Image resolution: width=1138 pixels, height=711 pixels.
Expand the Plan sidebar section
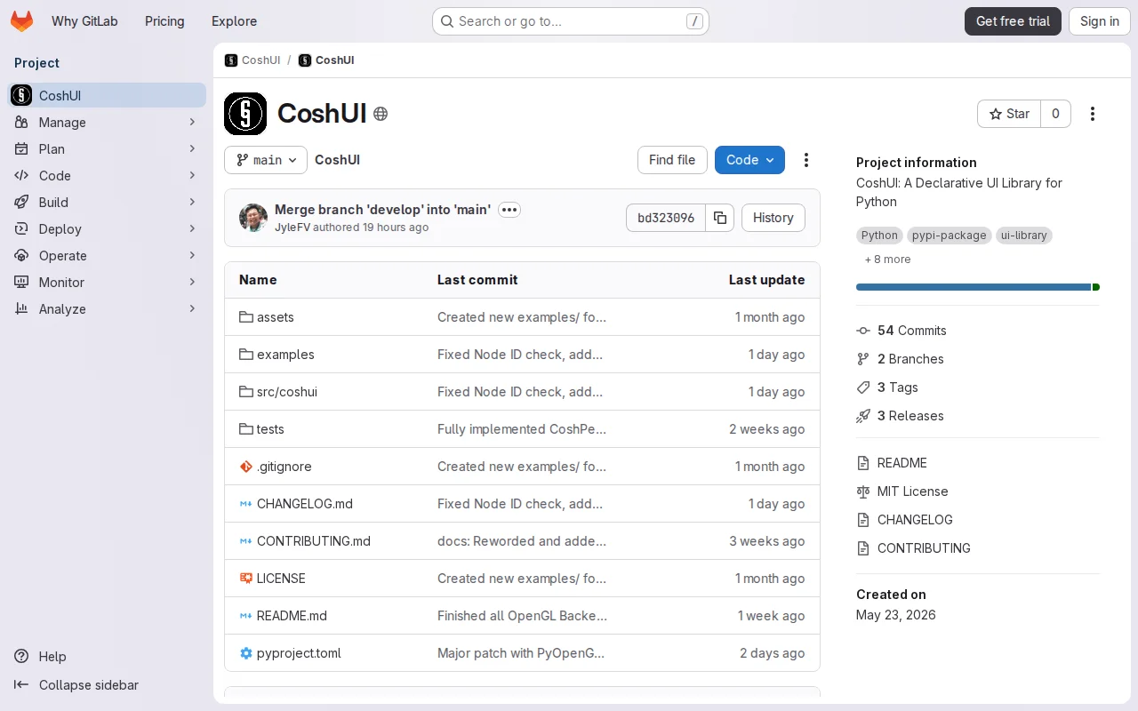pos(192,148)
